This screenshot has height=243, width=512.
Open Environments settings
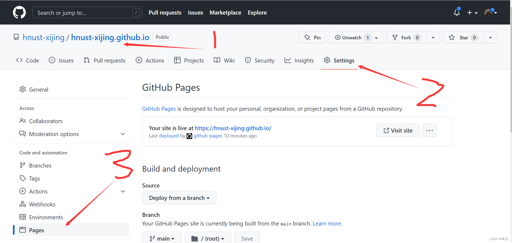(73, 217)
